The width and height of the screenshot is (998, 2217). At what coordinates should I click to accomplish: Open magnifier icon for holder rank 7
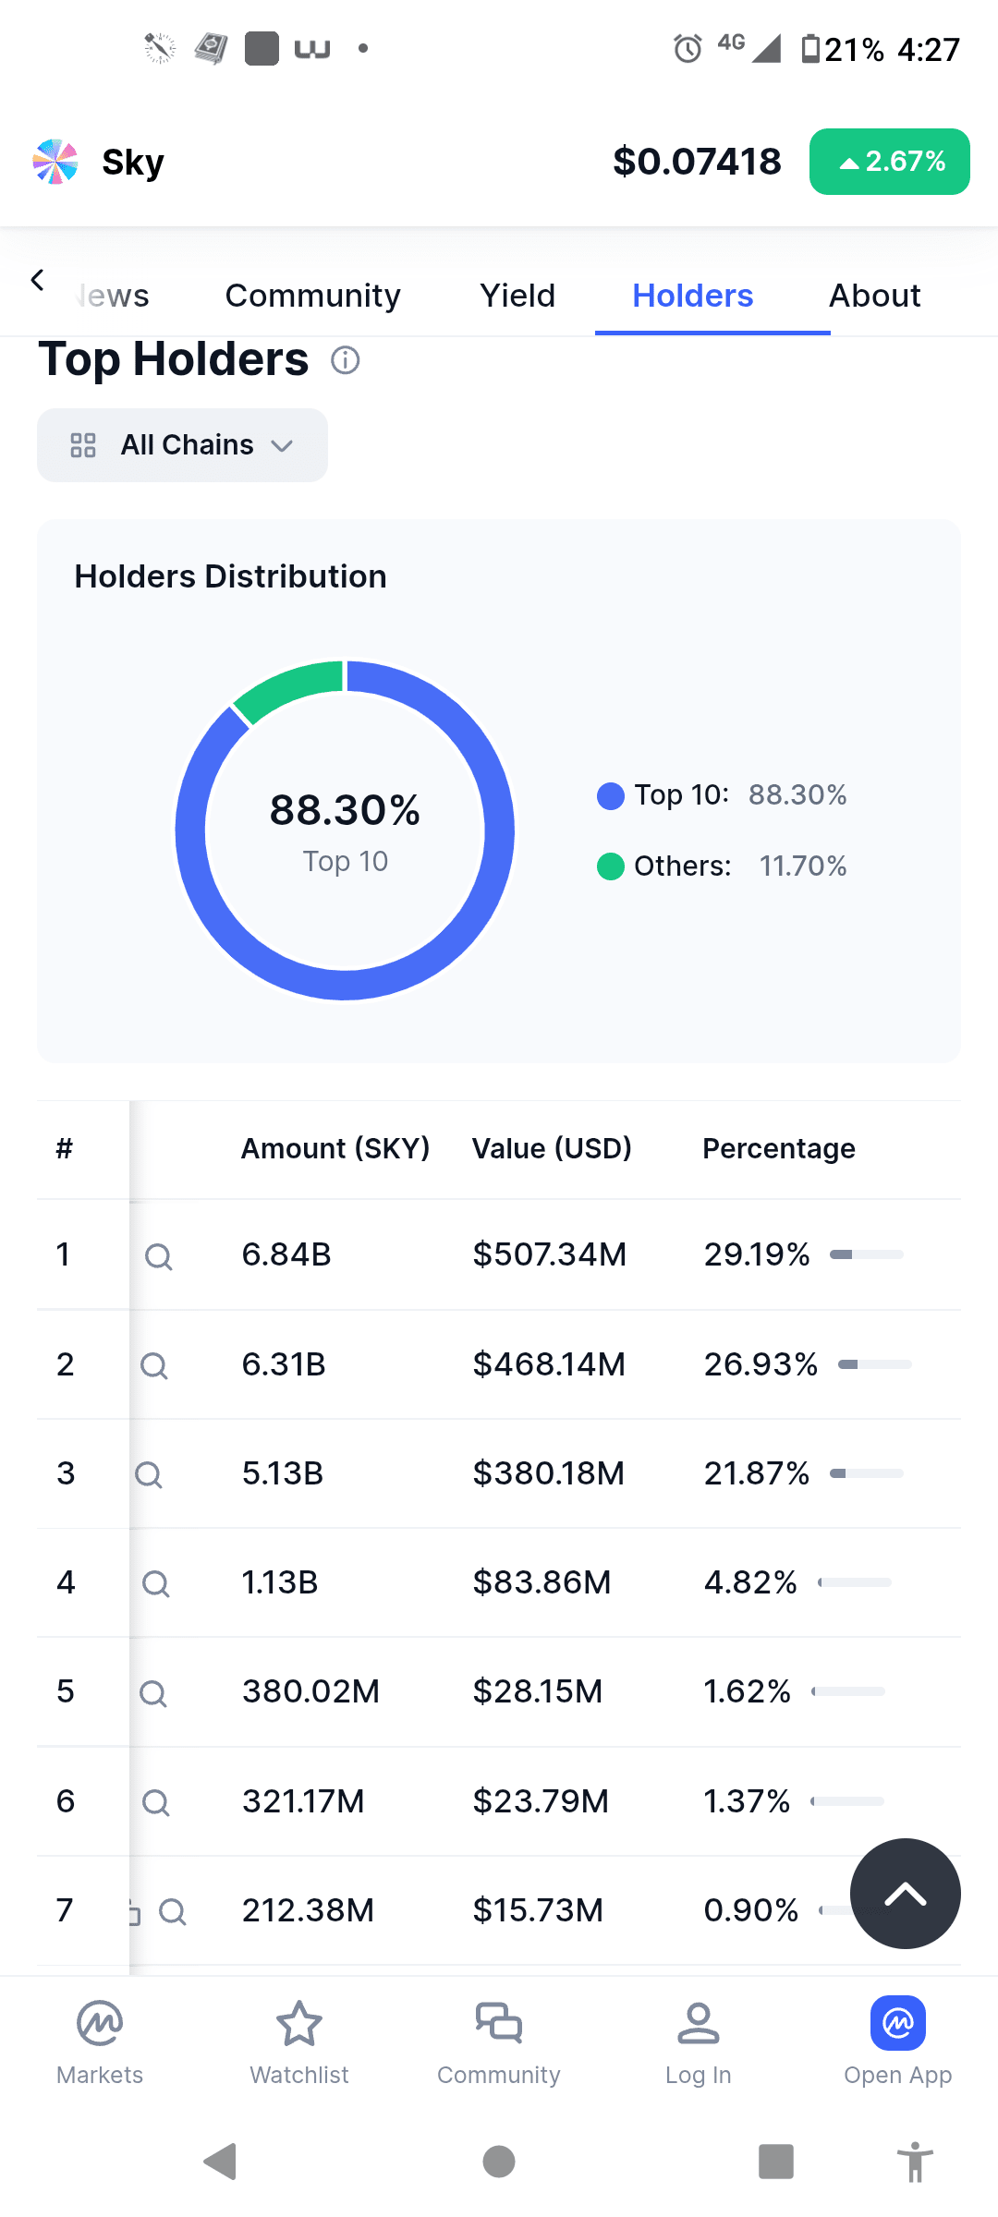(x=173, y=1911)
